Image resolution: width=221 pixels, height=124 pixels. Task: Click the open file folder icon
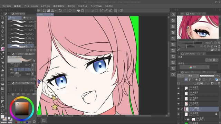pos(48,11)
